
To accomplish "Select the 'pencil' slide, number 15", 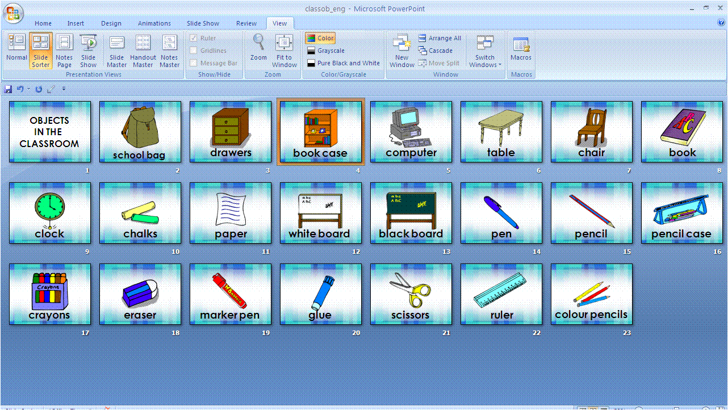I will pos(592,213).
